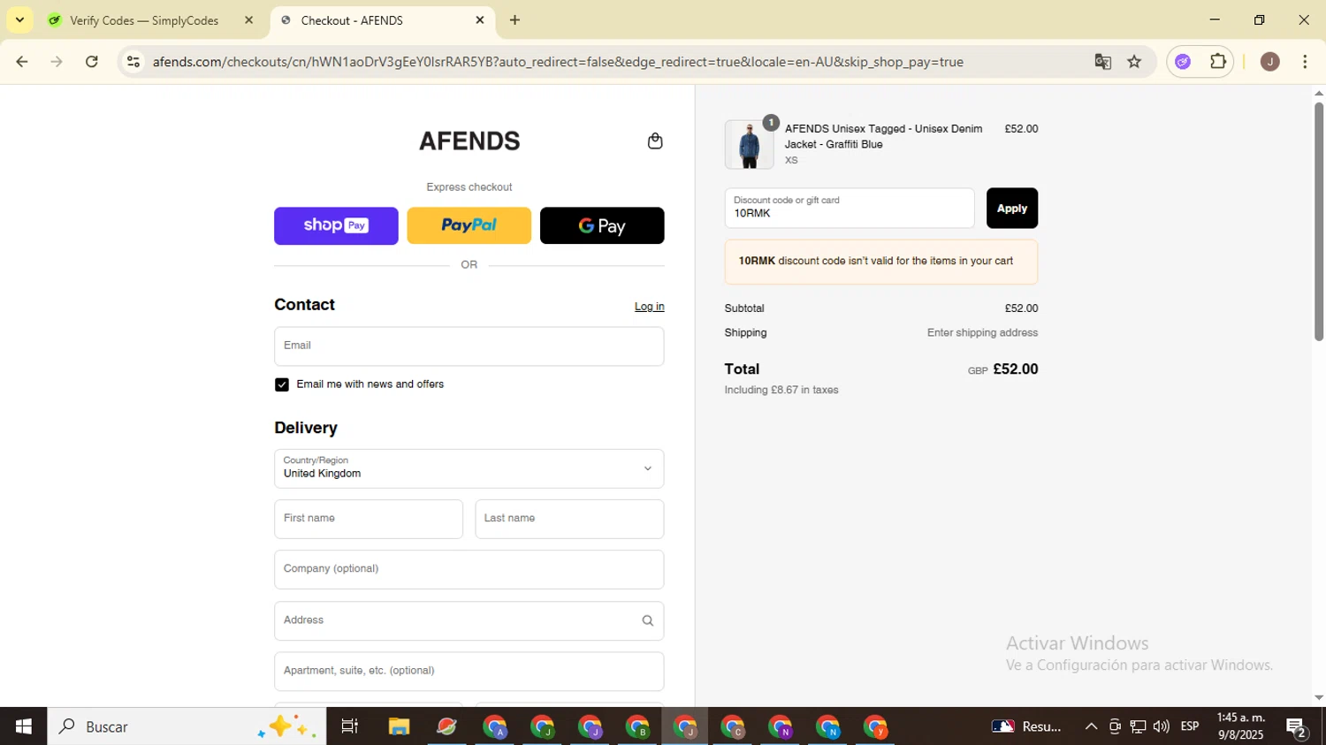Click the Log in link
The image size is (1326, 745).
pyautogui.click(x=649, y=307)
